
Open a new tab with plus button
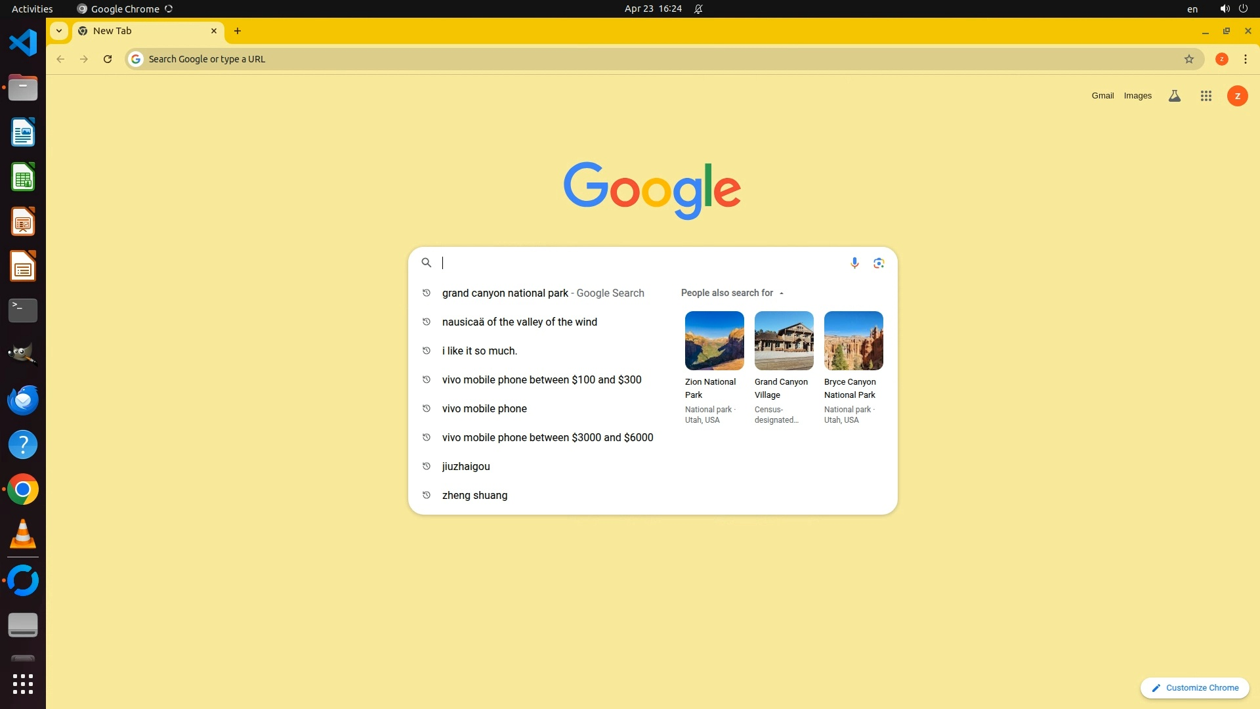[238, 31]
